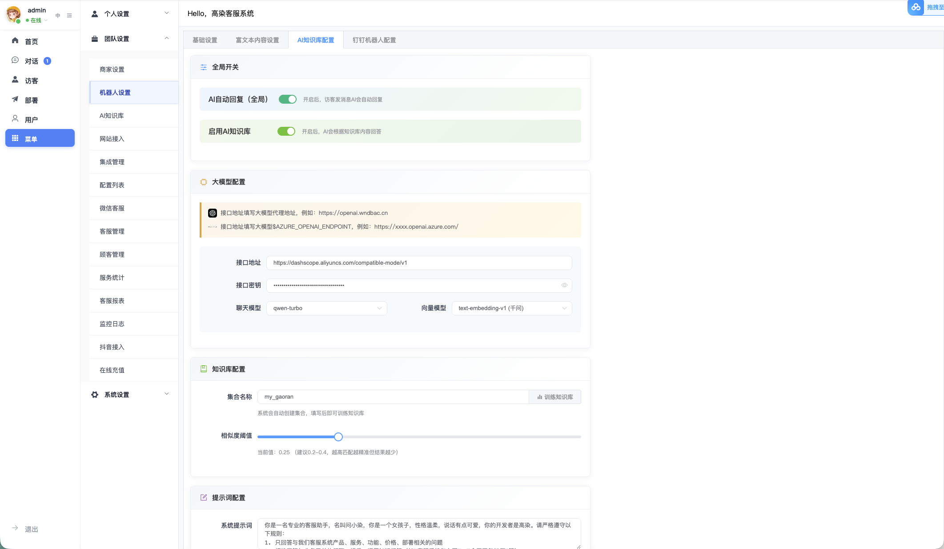Open 集成管理 menu item
Screen dimensions: 944x549
coord(134,162)
